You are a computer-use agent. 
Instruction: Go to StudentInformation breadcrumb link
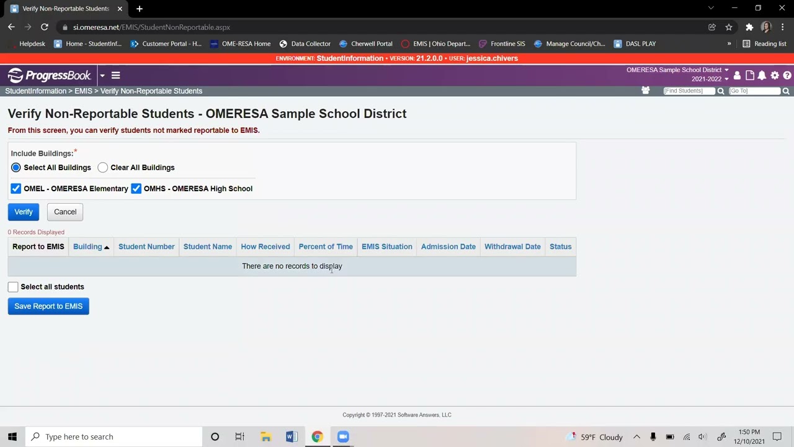tap(36, 91)
